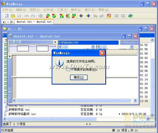Check 'do not show this message again'
Image resolution: width=158 pixels, height=133 pixels.
click(68, 69)
